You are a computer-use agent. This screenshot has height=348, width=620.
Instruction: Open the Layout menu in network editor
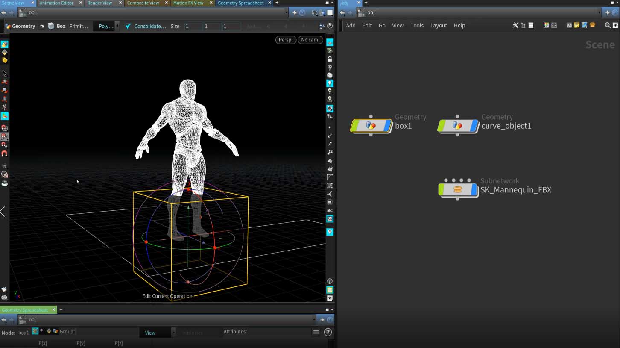pos(438,26)
